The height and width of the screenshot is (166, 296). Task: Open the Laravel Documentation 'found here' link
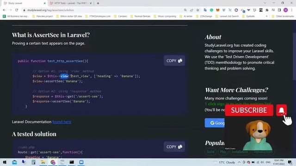pyautogui.click(x=62, y=122)
